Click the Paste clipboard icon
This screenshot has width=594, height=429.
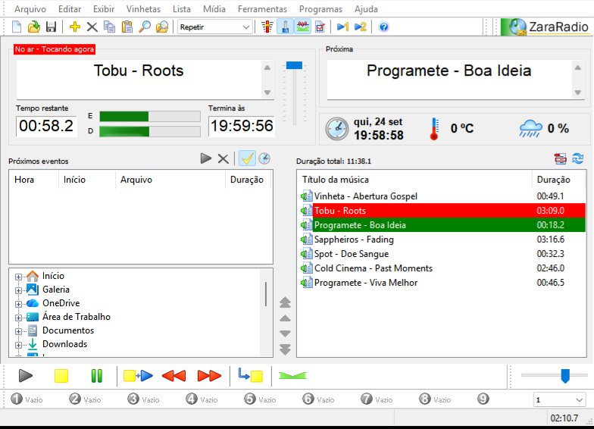[127, 27]
